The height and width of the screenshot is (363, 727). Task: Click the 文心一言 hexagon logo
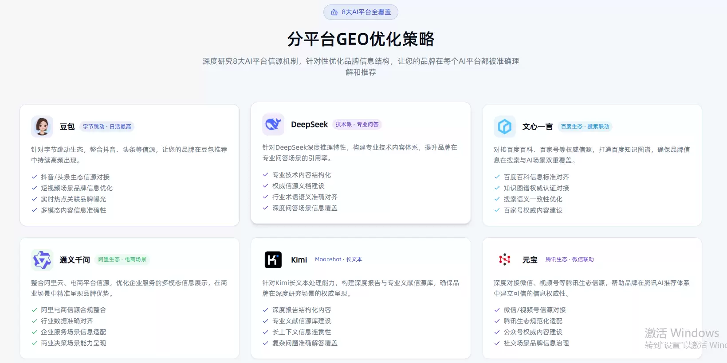505,127
